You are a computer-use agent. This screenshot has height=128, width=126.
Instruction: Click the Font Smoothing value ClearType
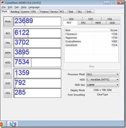pos(102,94)
